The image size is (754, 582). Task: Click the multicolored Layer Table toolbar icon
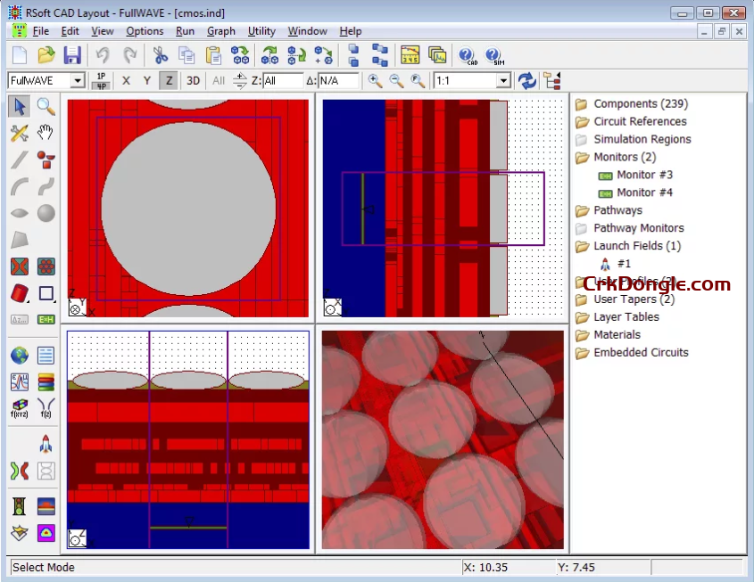[46, 381]
